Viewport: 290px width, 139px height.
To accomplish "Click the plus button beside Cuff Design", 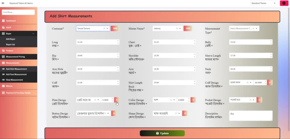I will (270, 83).
